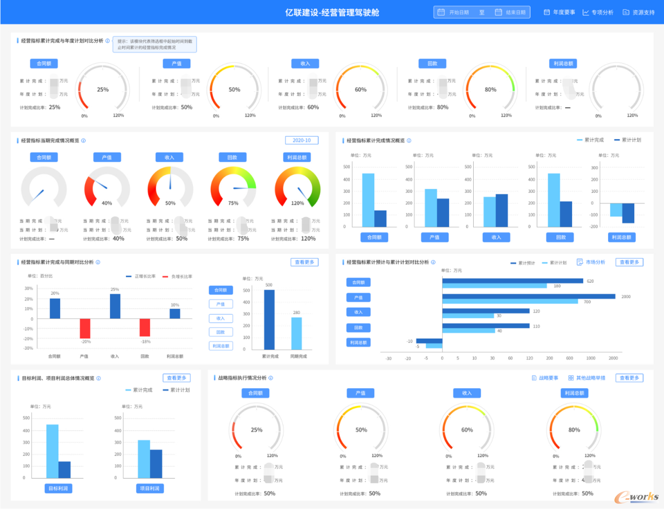Click the 战略要事 document icon
This screenshot has width=664, height=509.
pyautogui.click(x=534, y=378)
